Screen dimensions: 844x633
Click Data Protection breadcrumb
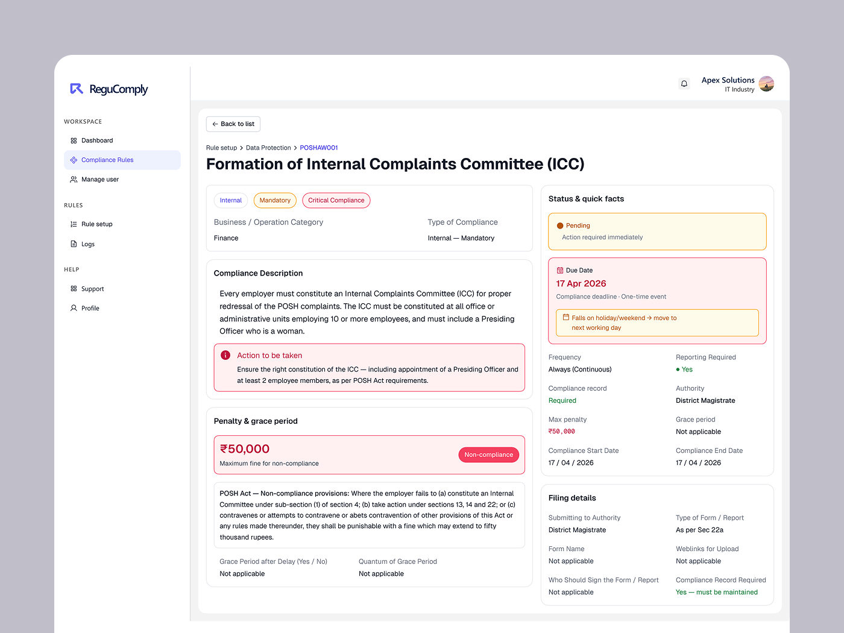pyautogui.click(x=268, y=148)
